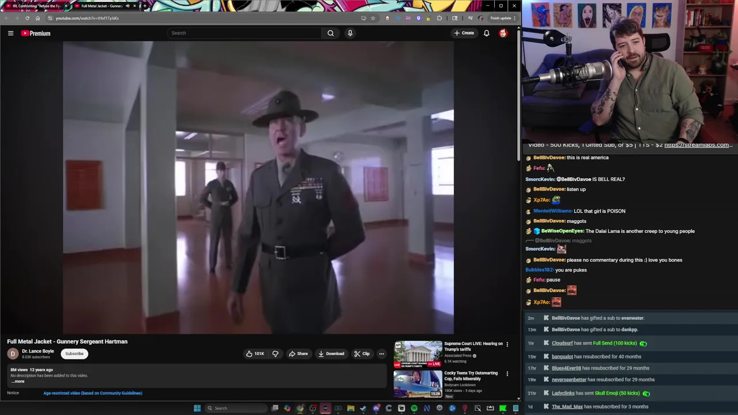This screenshot has height=415, width=738.
Task: Open options for Cocky Teens video
Action: 507,373
